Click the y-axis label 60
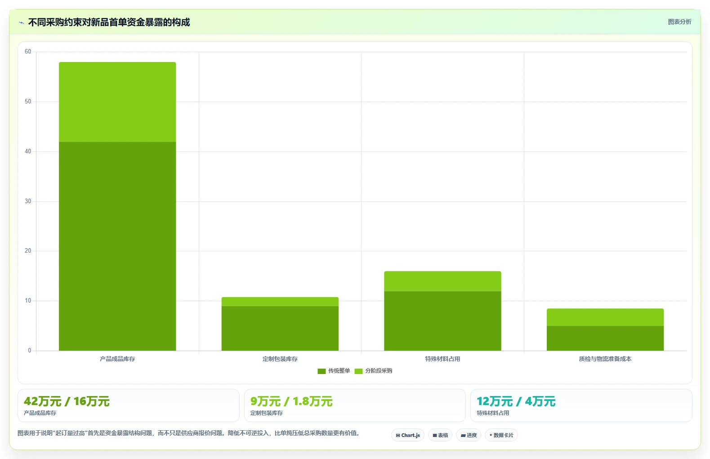The height and width of the screenshot is (459, 710). (x=28, y=52)
